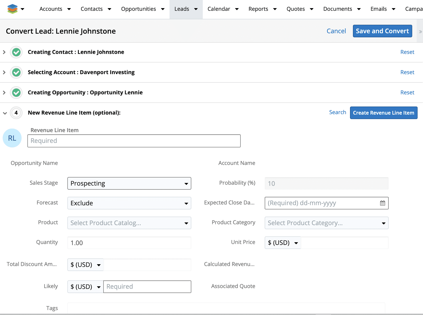Screen dimensions: 423x315
Task: Click green checkmark icon for Creating Contact
Action: (x=16, y=52)
